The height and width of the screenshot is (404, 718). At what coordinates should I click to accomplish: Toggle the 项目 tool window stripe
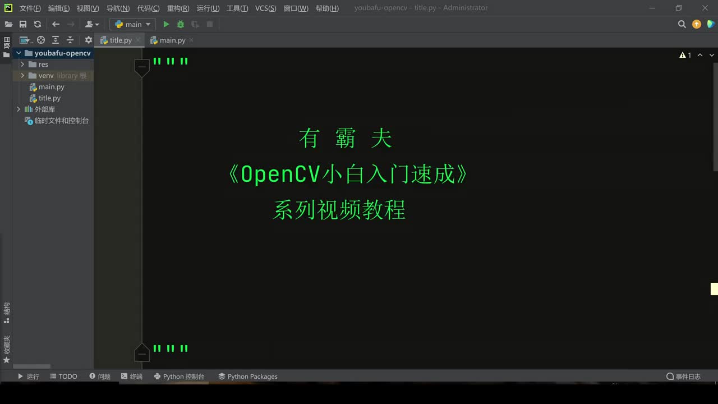[6, 47]
